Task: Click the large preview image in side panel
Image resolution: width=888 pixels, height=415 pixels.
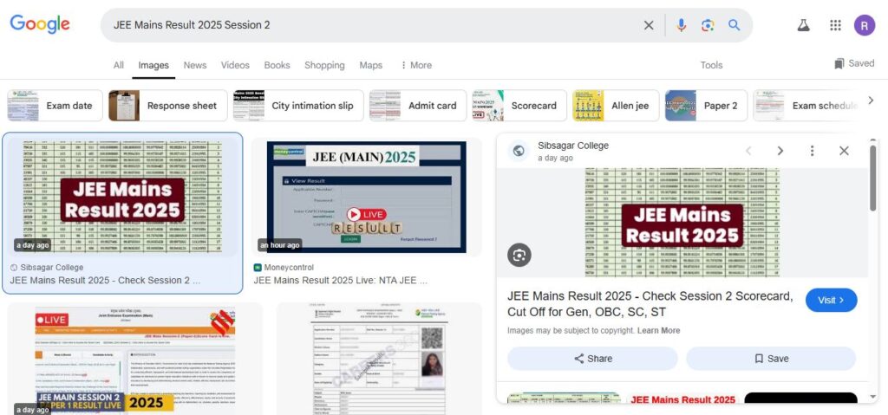Action: pos(682,222)
